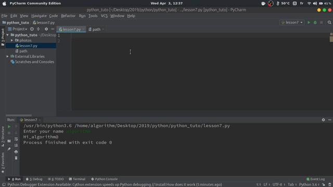333x187 pixels.
Task: Toggle the Project tool window side tab
Action: pyautogui.click(x=3, y=37)
